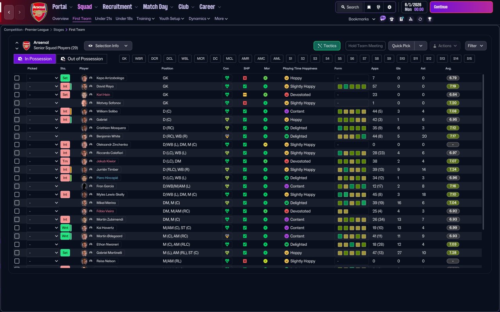Select the Out of Possession tab
This screenshot has height=312, width=500.
(82, 59)
